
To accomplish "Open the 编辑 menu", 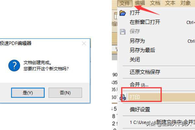I will click(140, 3).
